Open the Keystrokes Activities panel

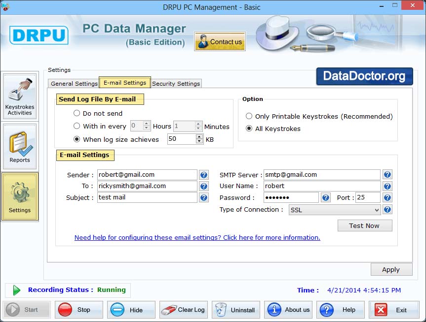[x=20, y=97]
